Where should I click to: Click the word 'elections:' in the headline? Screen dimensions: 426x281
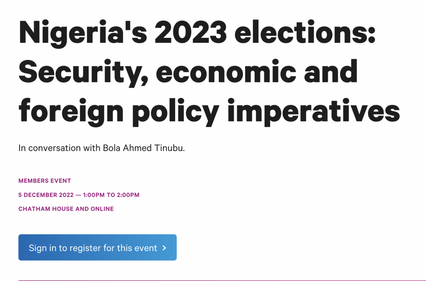tap(305, 32)
